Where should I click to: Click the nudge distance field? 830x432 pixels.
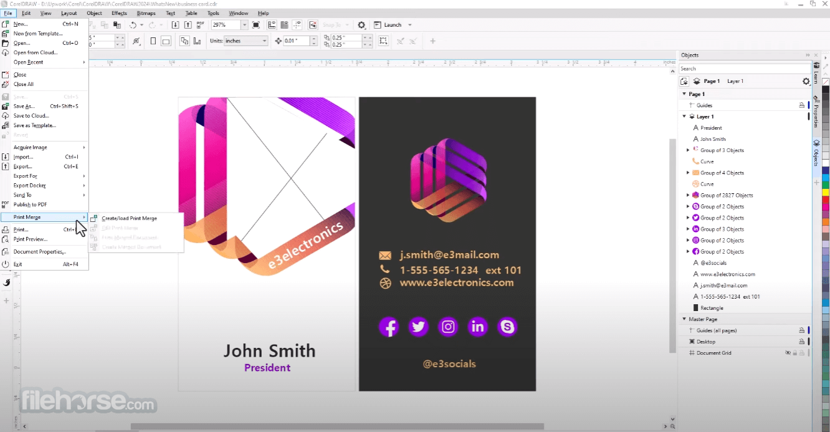click(x=296, y=41)
